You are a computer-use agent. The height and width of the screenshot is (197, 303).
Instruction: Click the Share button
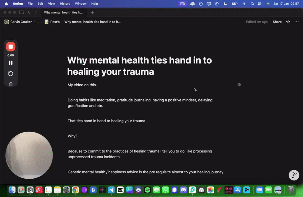277,22
